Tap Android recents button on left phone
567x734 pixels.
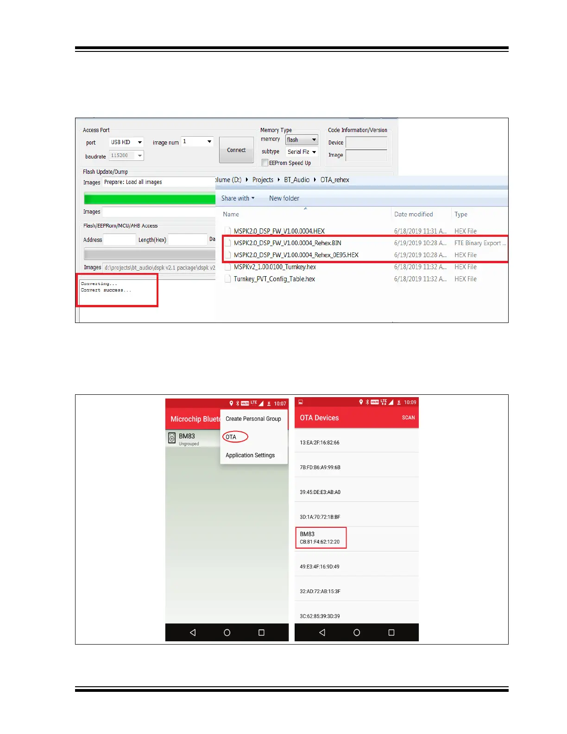coord(261,633)
